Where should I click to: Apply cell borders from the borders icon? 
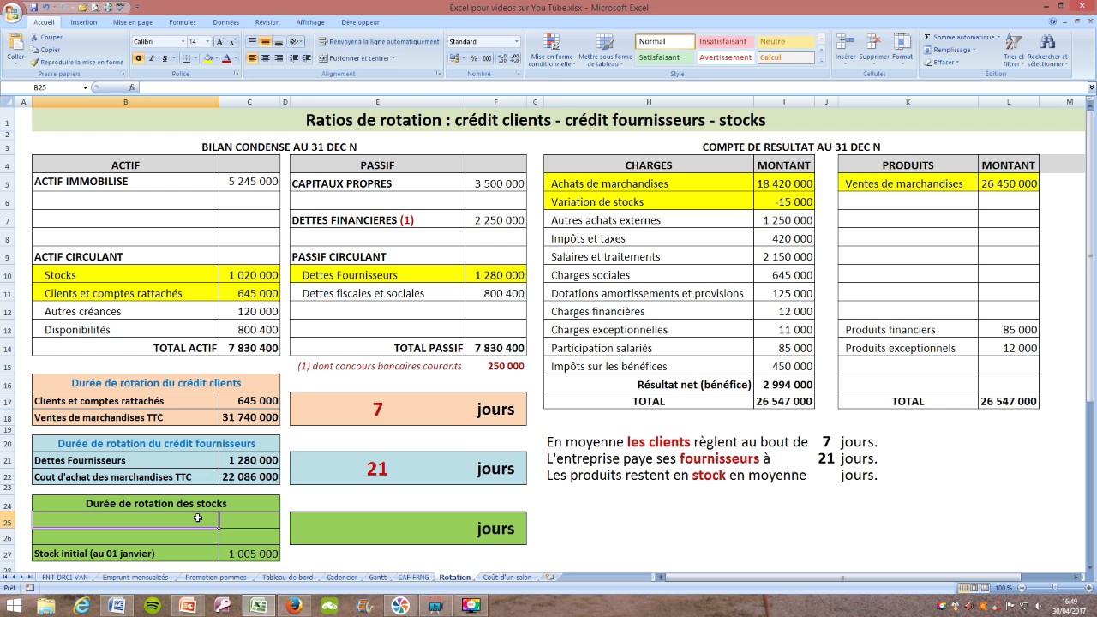click(186, 58)
